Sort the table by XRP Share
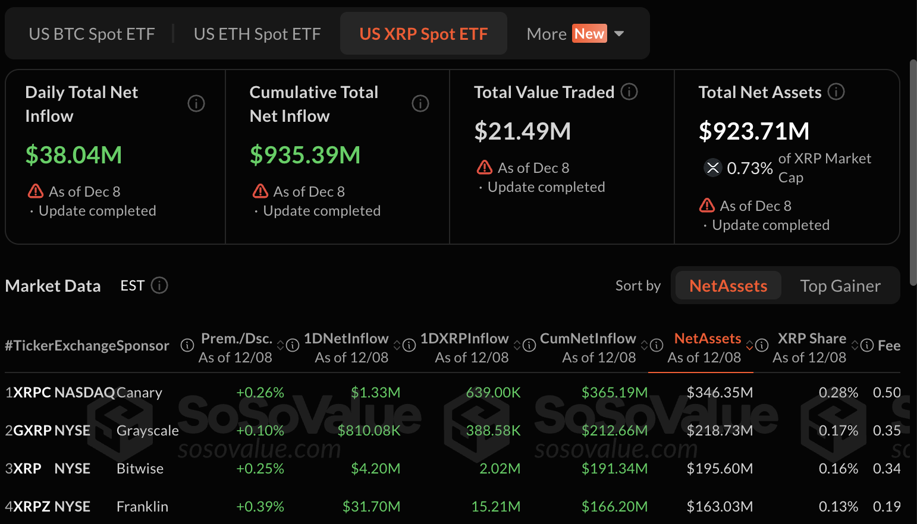This screenshot has height=524, width=917. coord(812,338)
